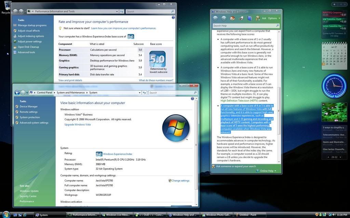Click the neon clock gadget
The height and width of the screenshot is (218, 350).
tap(334, 85)
